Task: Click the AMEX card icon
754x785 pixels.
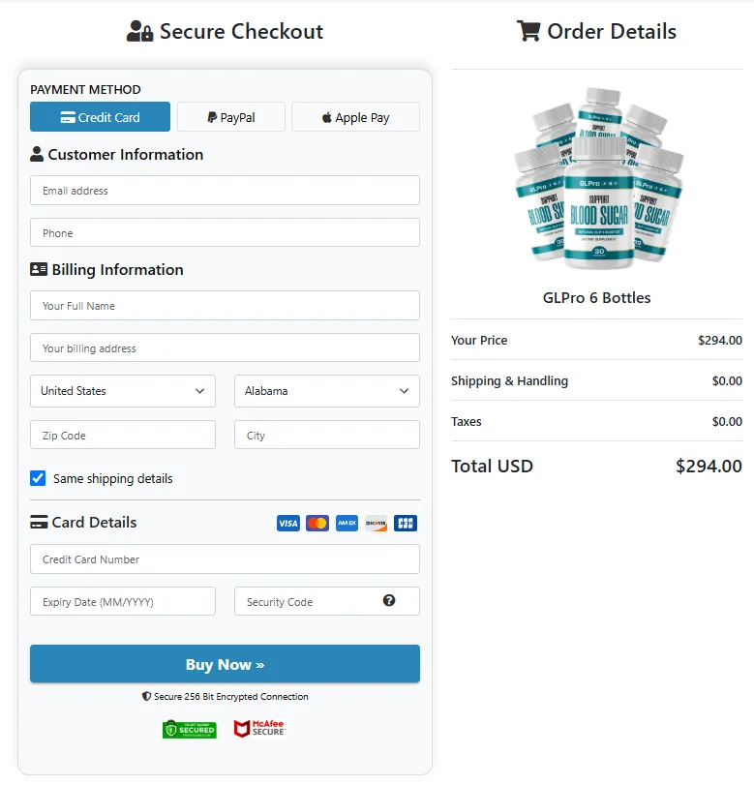Action: point(347,523)
